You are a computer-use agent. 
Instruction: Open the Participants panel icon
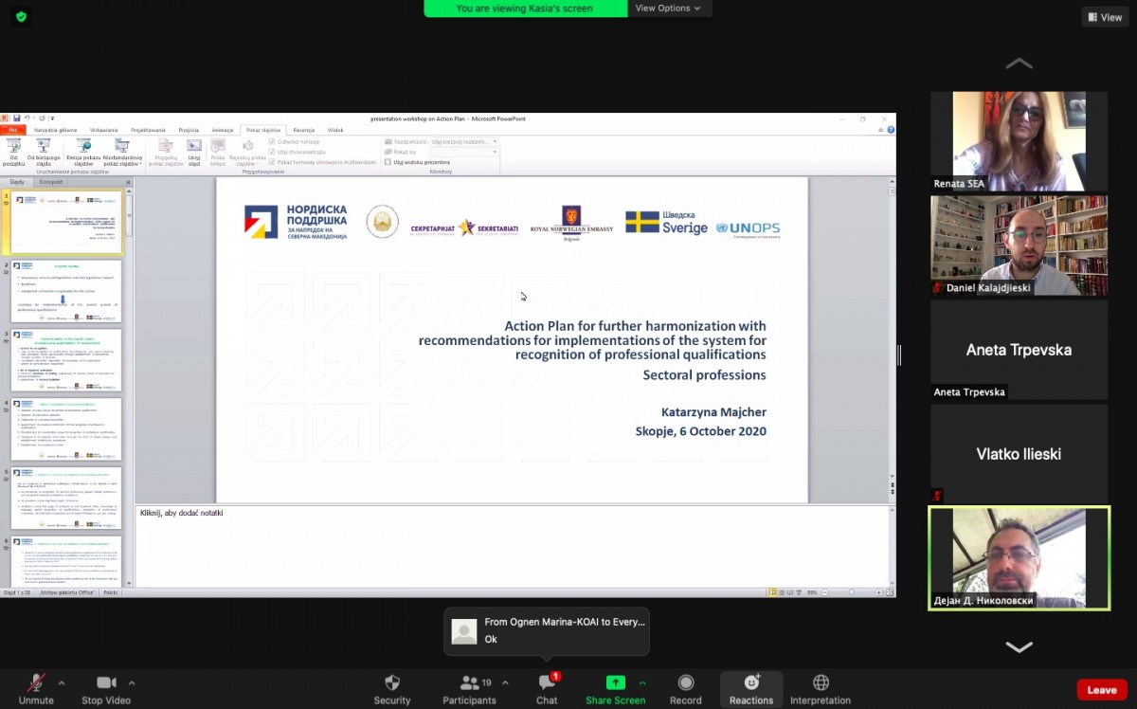pos(468,683)
